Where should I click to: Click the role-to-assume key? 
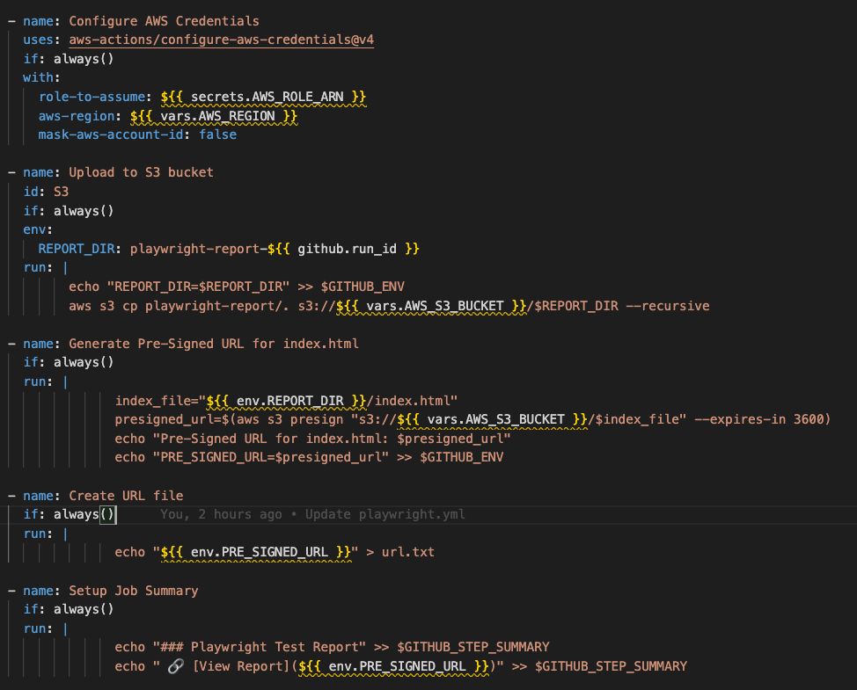(92, 97)
